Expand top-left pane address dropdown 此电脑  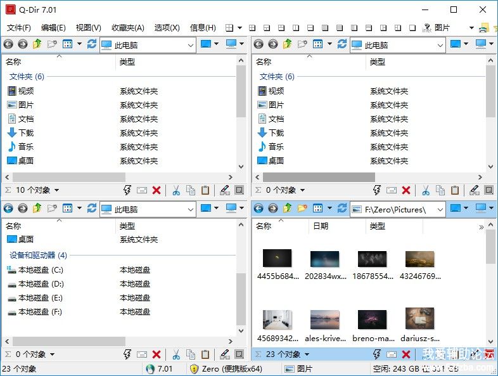191,46
